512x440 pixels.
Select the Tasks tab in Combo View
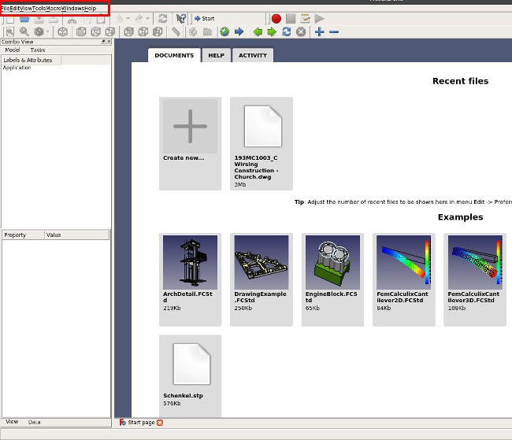pyautogui.click(x=38, y=50)
